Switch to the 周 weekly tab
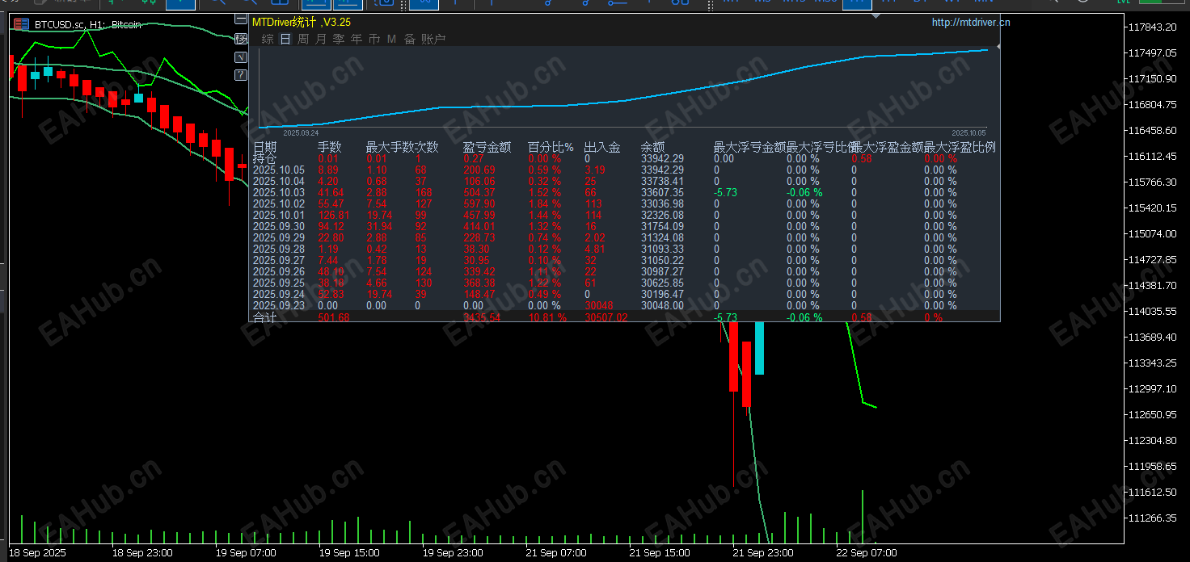Image resolution: width=1190 pixels, height=562 pixels. 303,39
